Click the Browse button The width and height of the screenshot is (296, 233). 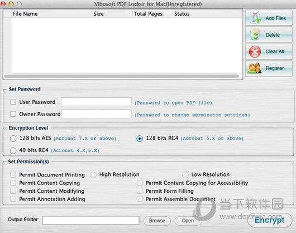(x=157, y=221)
